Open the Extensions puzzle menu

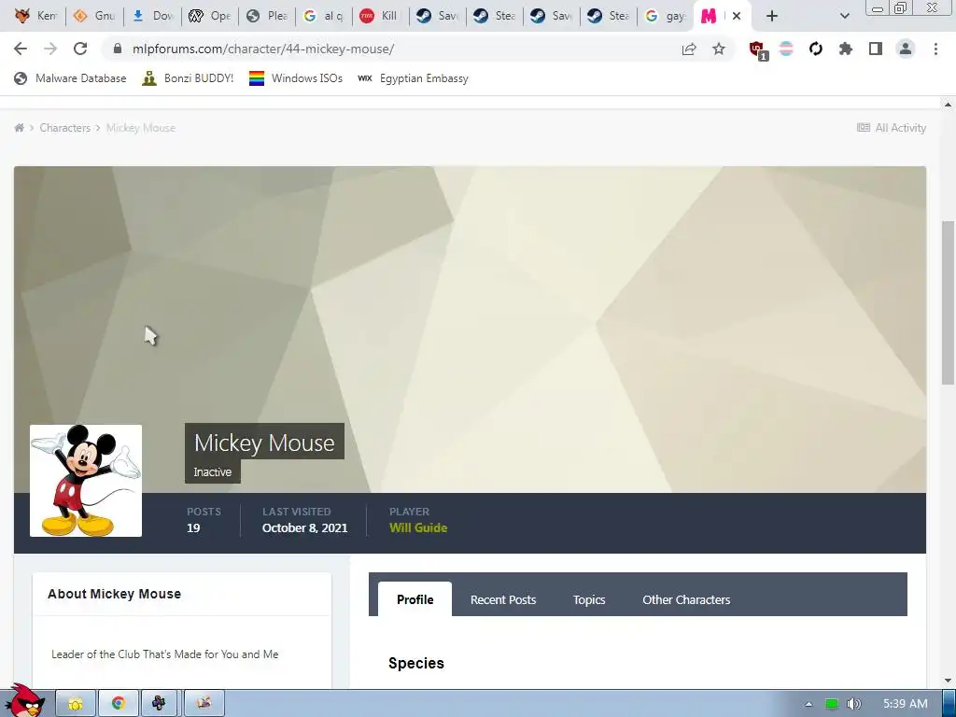pyautogui.click(x=846, y=49)
